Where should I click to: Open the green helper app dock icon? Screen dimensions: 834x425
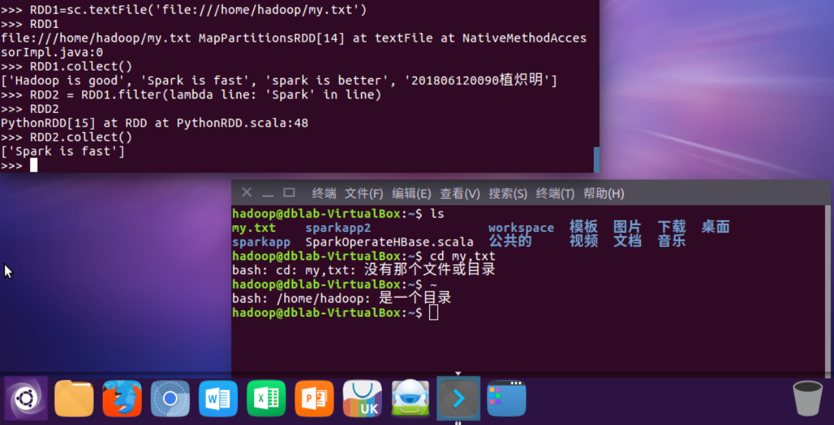pos(410,398)
